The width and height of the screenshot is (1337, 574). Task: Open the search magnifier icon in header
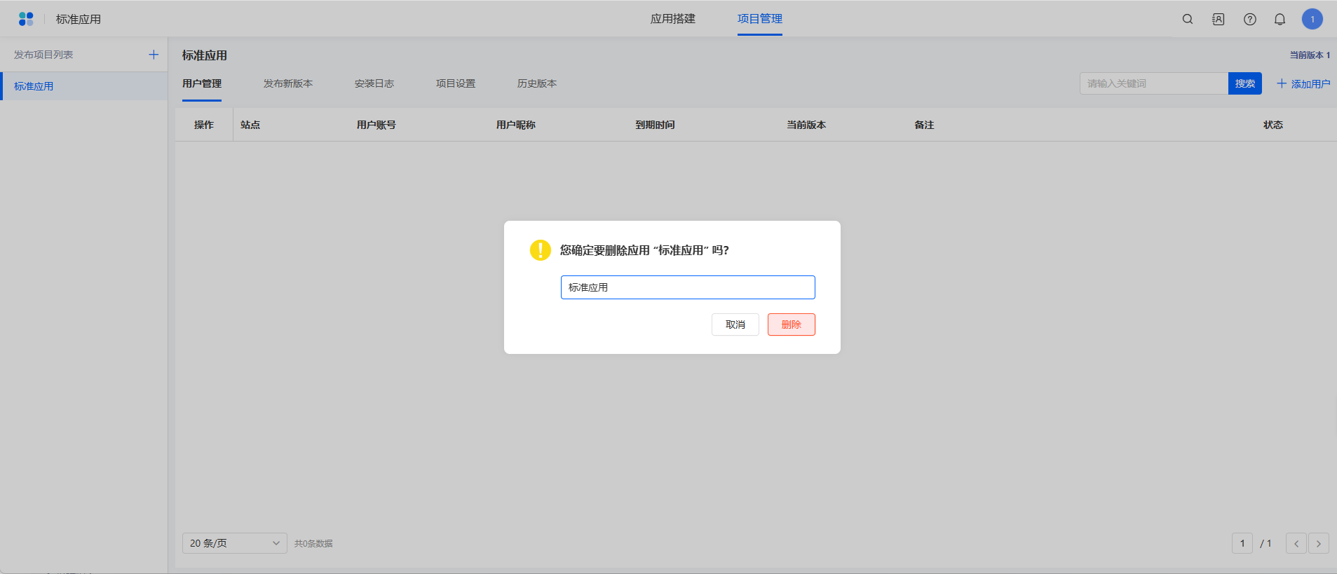pos(1188,19)
